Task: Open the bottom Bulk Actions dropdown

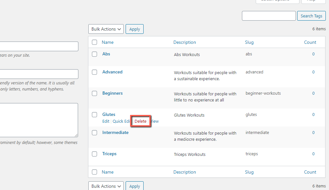Action: [106, 186]
